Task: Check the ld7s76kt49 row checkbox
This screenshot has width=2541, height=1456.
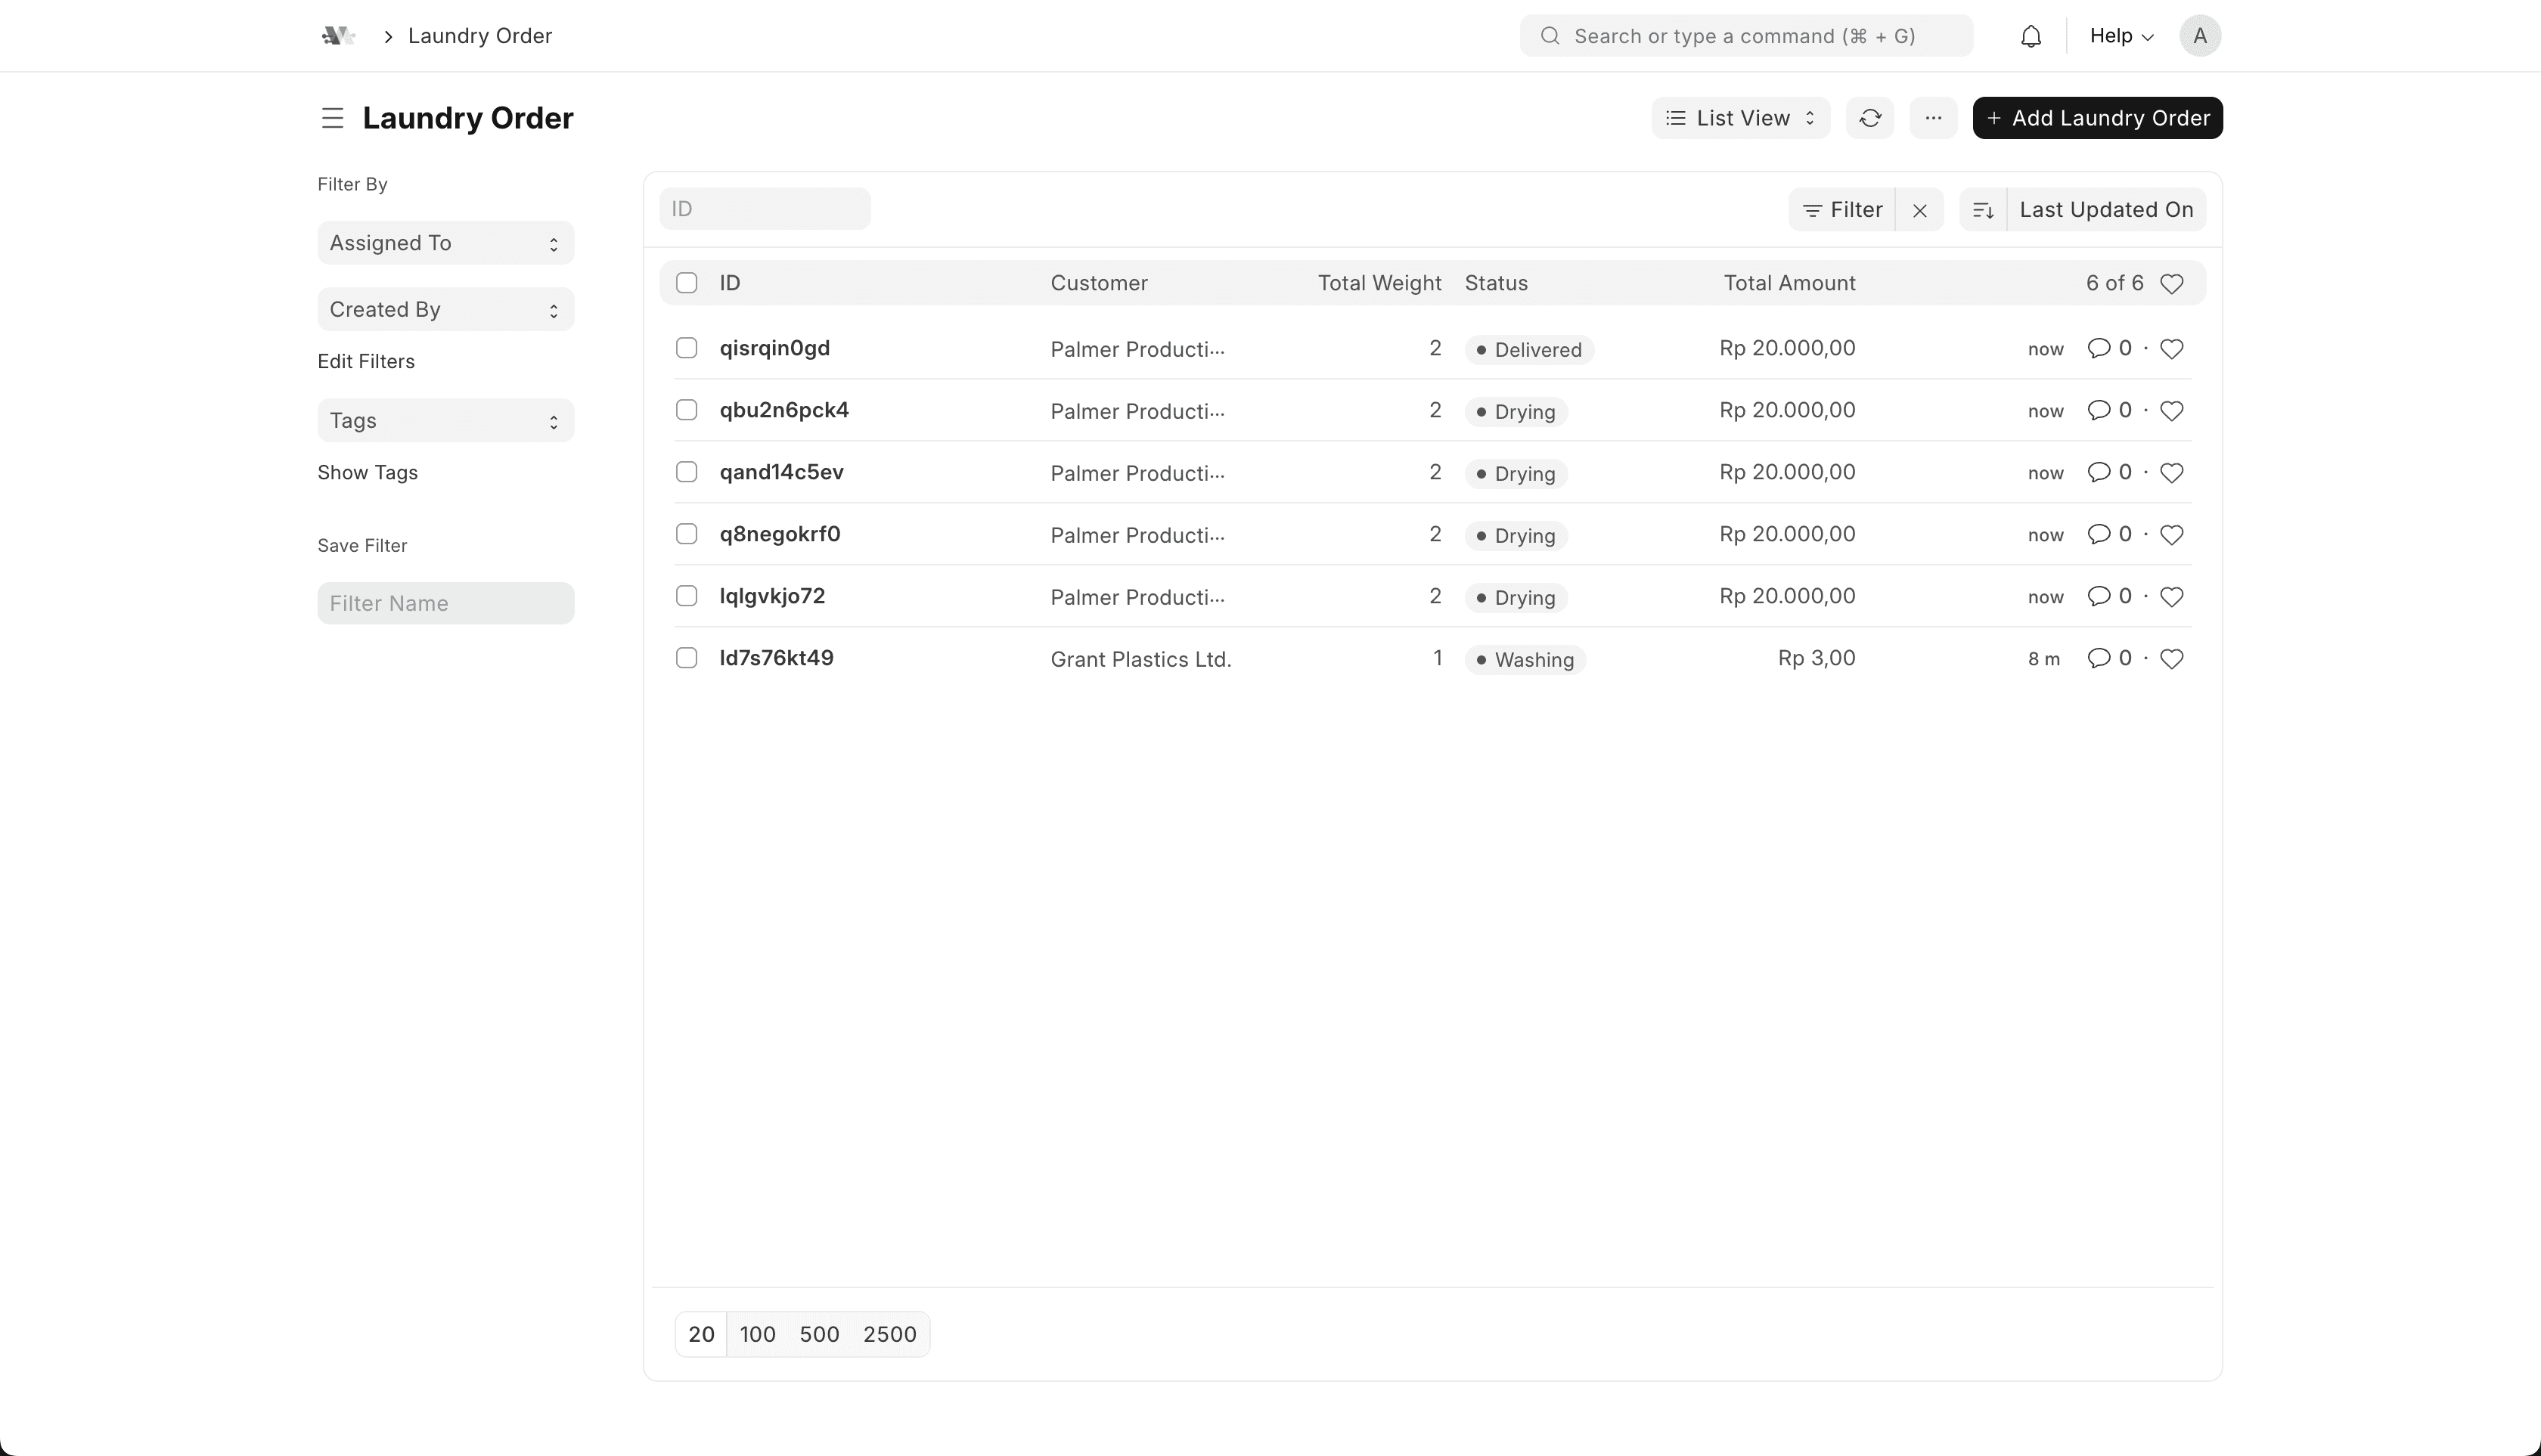Action: coord(686,658)
